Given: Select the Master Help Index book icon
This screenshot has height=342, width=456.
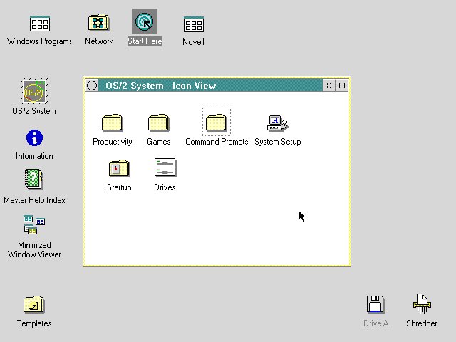Looking at the screenshot, I should [34, 179].
